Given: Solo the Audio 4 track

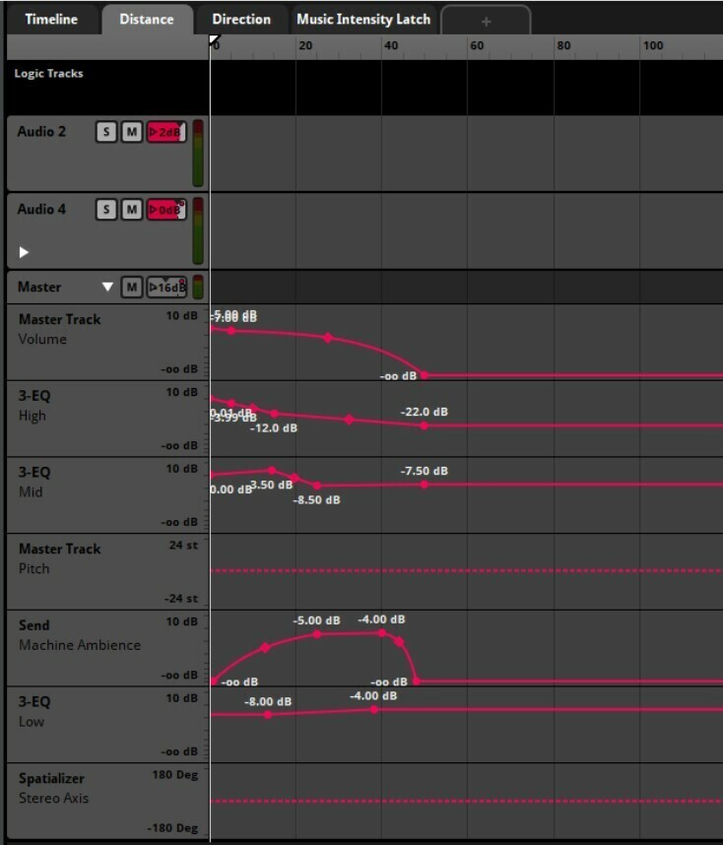Looking at the screenshot, I should point(106,210).
